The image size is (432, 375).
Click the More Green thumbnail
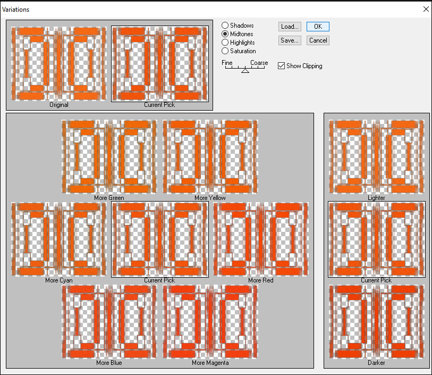tap(109, 156)
